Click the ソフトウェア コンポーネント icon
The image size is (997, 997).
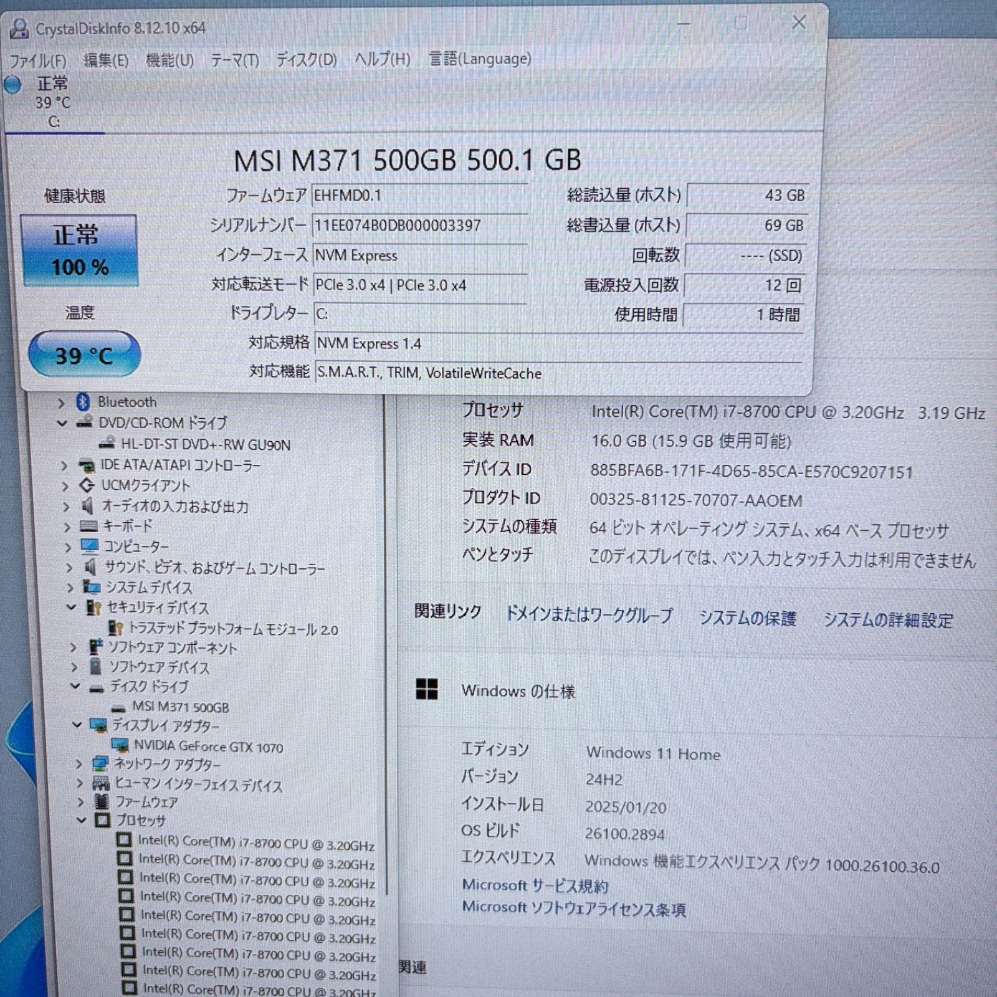pos(96,647)
